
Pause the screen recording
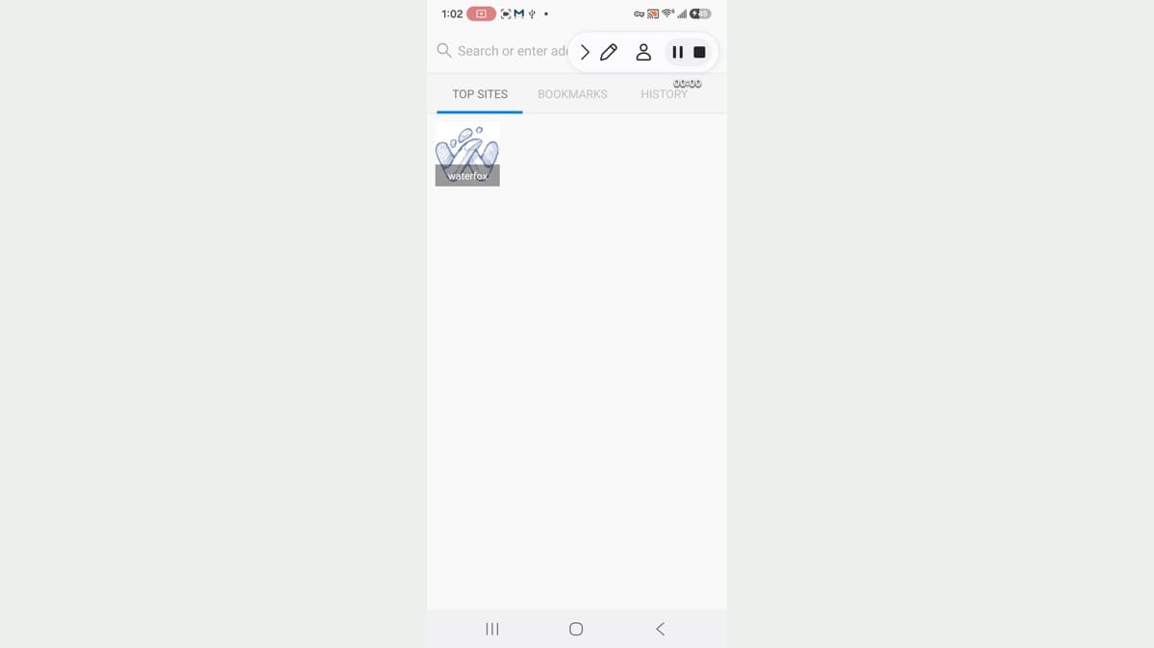(x=677, y=52)
